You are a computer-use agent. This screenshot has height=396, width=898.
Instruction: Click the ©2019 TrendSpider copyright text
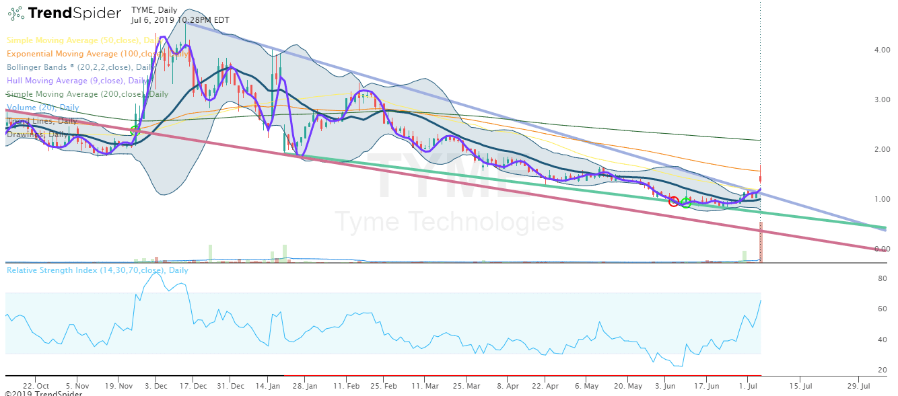coord(43,393)
